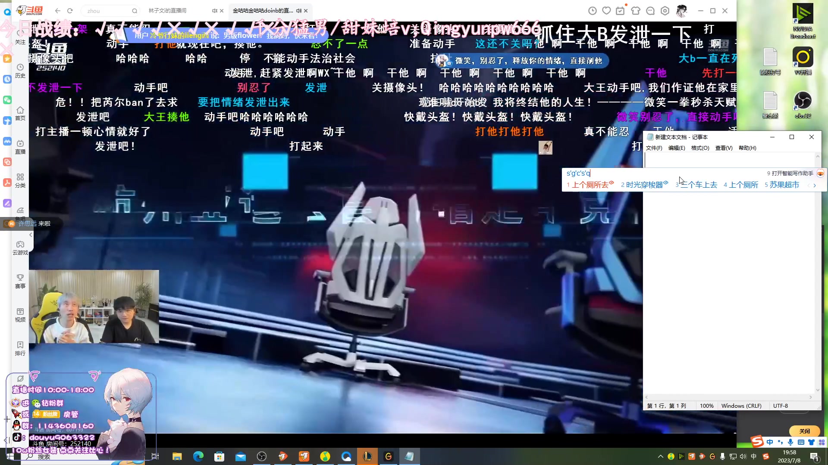Collapse the chat panel with the left chevron

[x=30, y=235]
